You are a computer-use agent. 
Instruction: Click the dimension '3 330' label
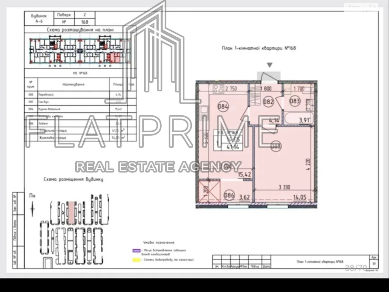pyautogui.click(x=284, y=187)
